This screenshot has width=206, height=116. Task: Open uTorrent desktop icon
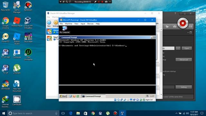[x=17, y=69]
